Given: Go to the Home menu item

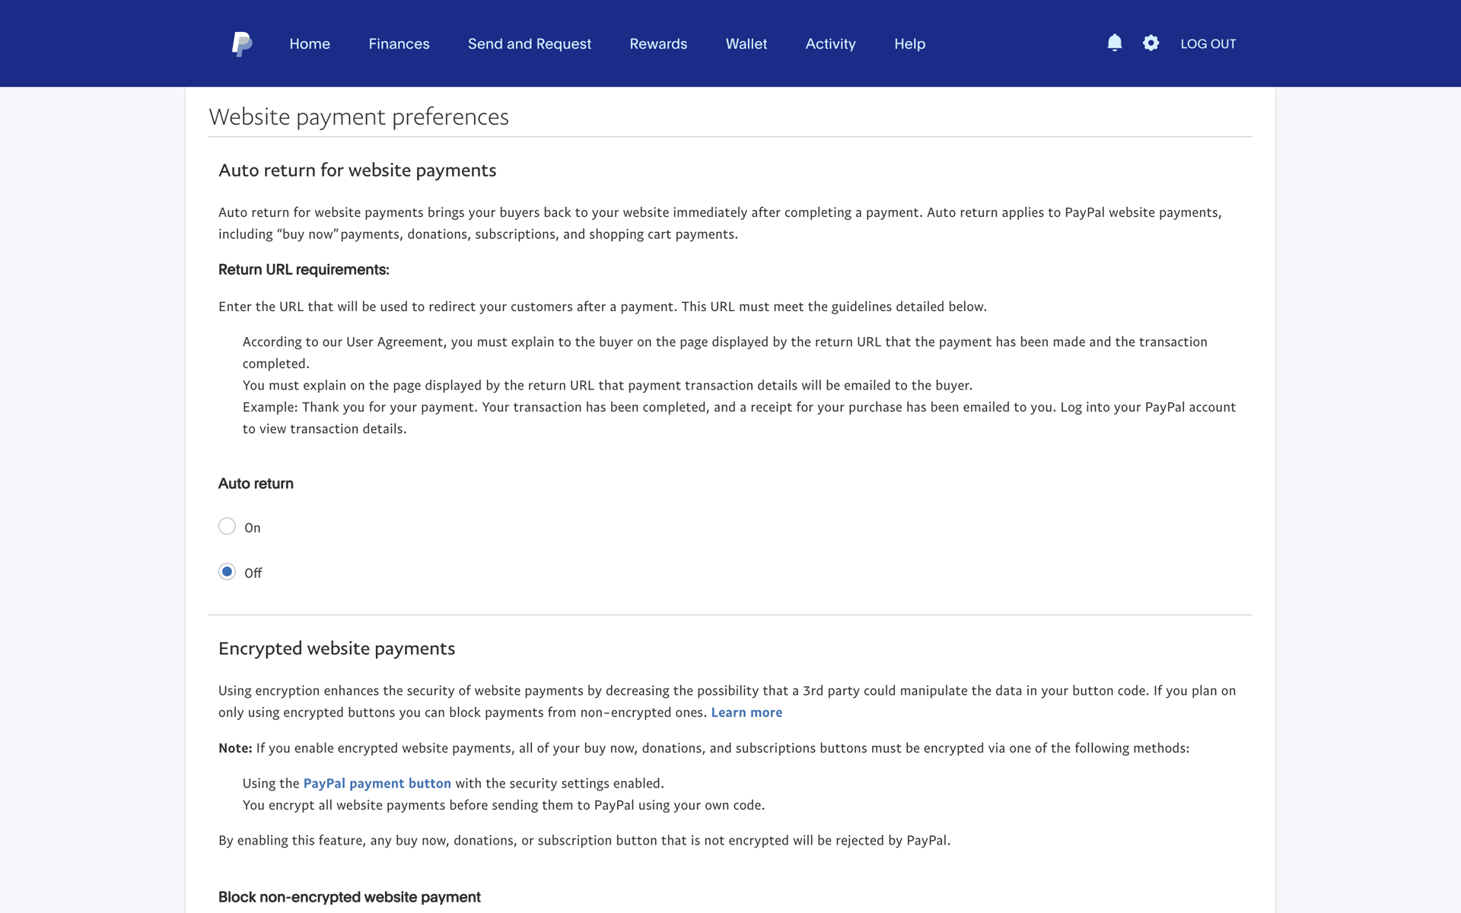Looking at the screenshot, I should click(x=310, y=44).
